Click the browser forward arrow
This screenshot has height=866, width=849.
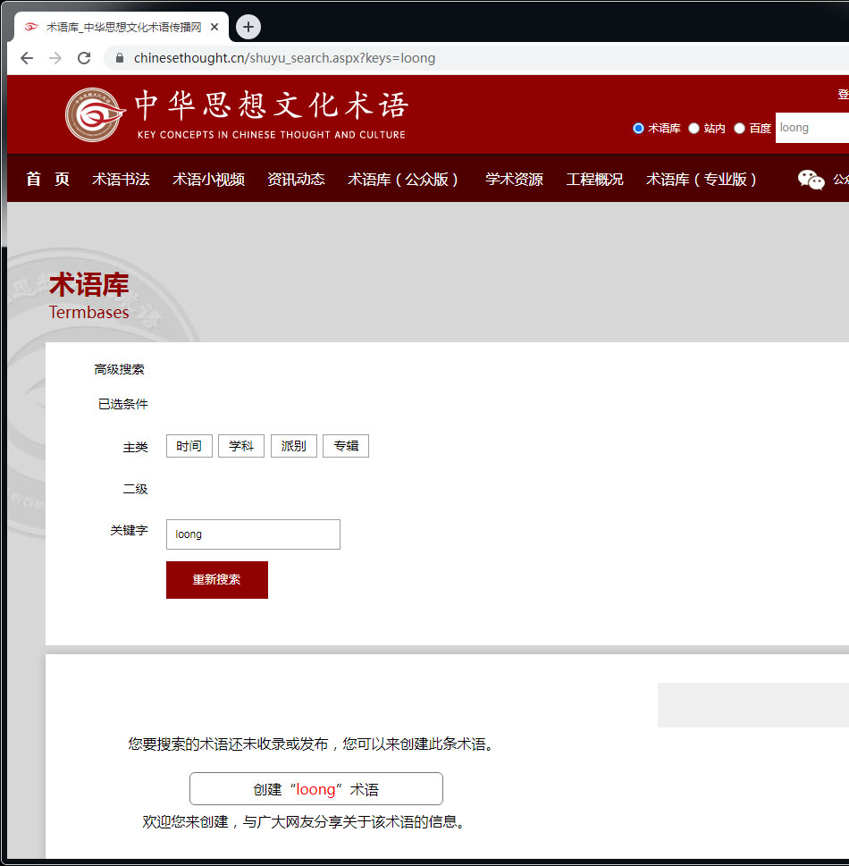pos(55,58)
